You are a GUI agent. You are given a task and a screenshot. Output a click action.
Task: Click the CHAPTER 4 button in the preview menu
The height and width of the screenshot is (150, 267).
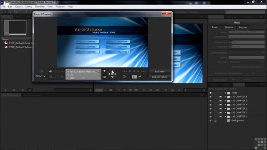click(x=118, y=42)
